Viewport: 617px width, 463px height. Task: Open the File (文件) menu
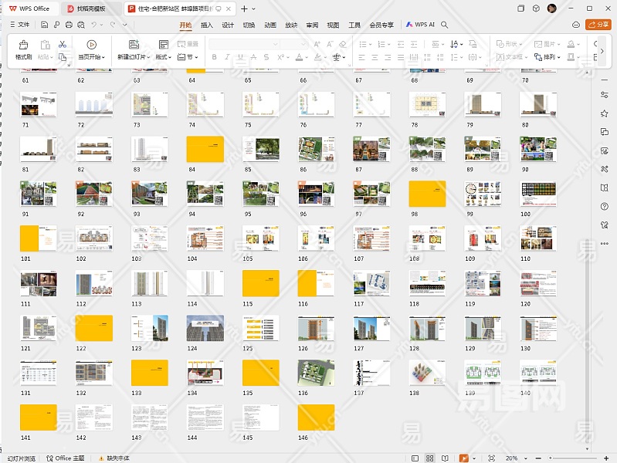point(19,25)
